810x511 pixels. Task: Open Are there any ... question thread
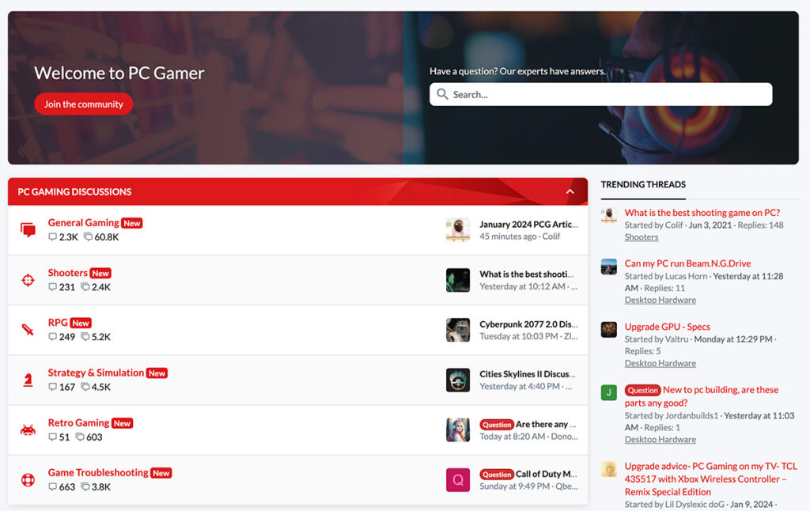(x=546, y=424)
